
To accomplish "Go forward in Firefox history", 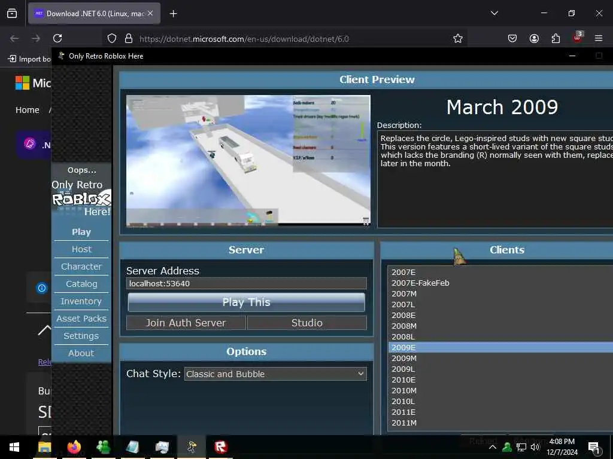I will (x=36, y=38).
